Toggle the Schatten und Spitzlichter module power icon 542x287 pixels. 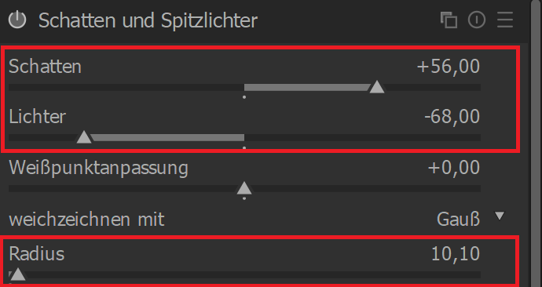tap(17, 20)
